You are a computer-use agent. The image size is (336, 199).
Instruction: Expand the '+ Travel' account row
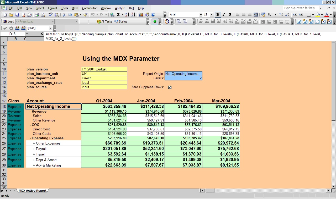(x=39, y=154)
